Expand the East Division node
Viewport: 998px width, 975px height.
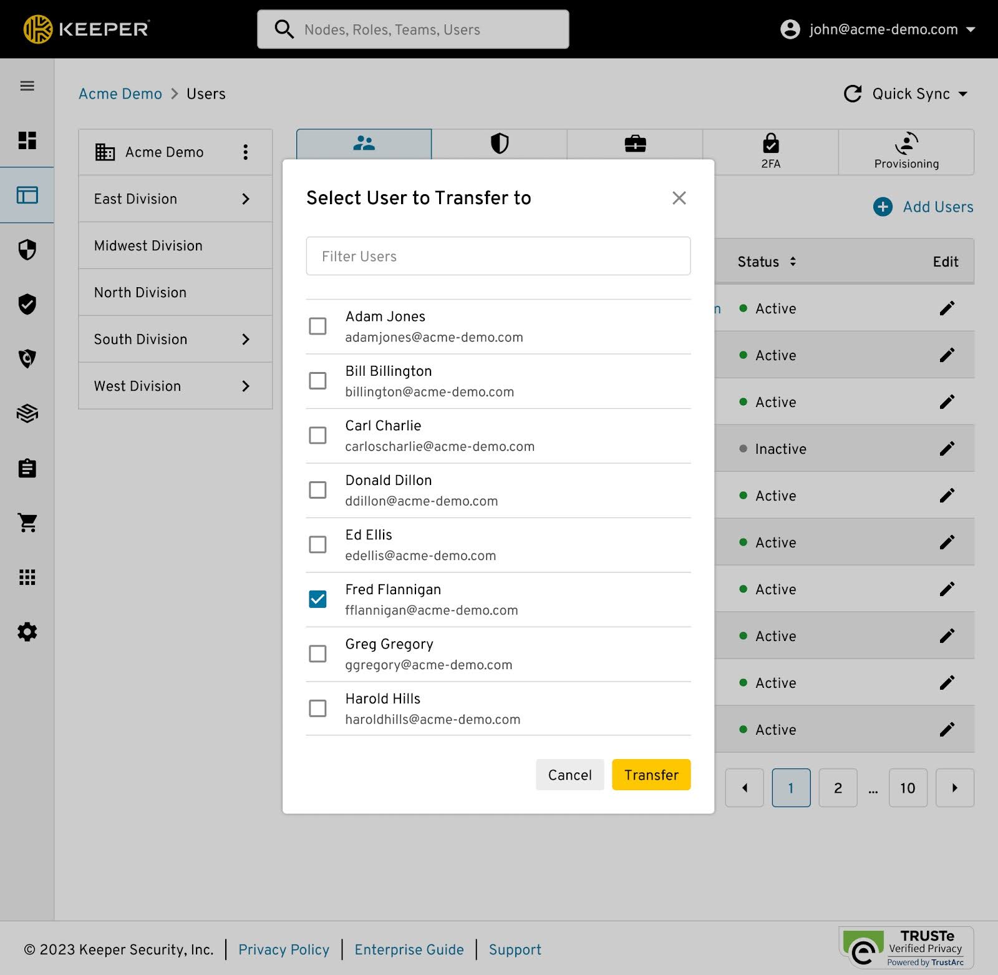click(245, 199)
